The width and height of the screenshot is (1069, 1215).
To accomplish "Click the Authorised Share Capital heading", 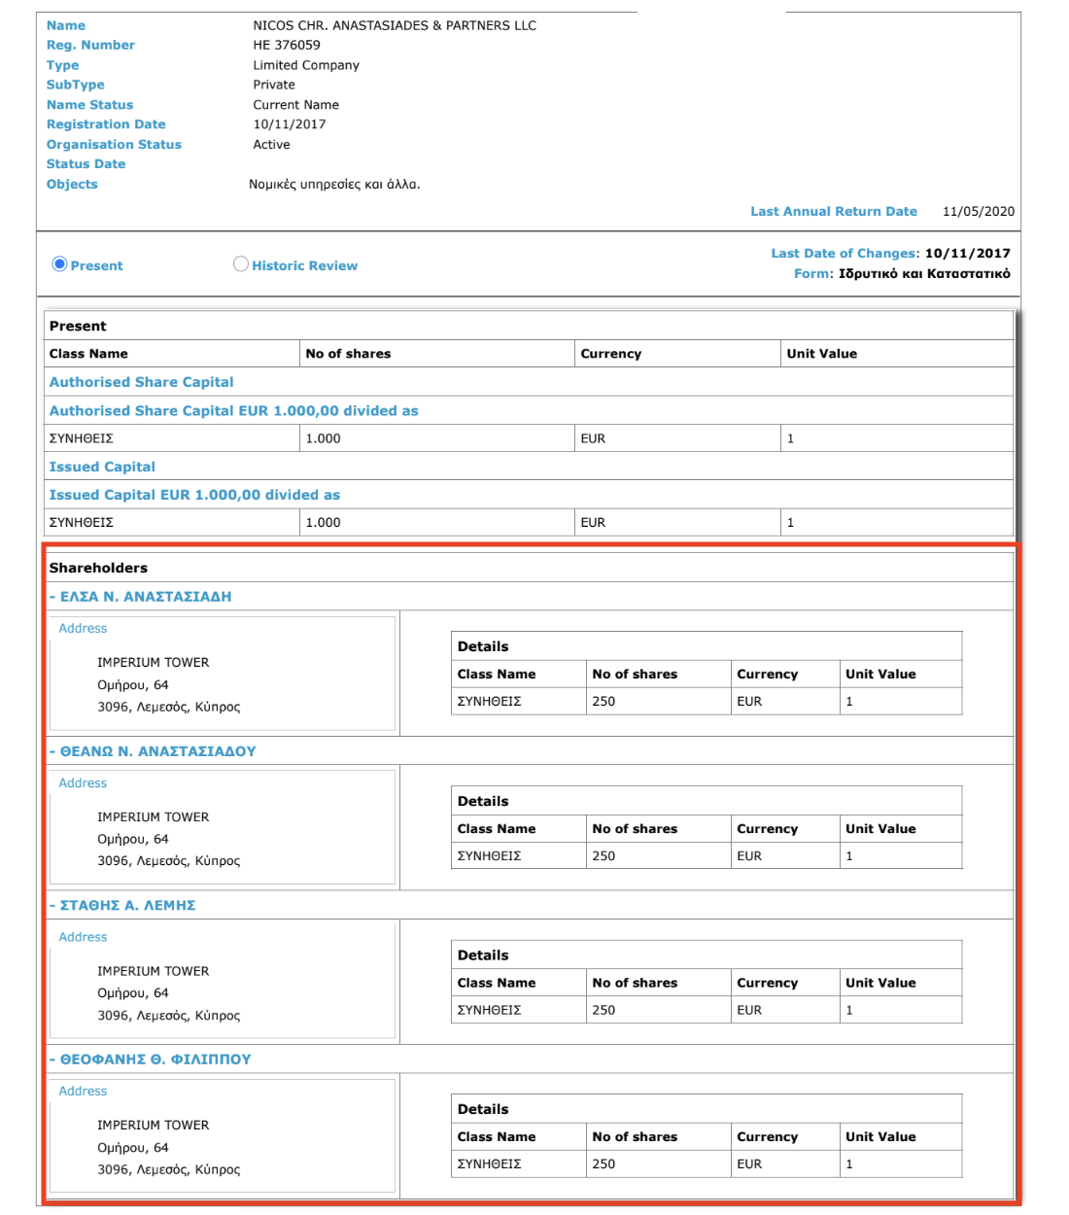I will click(141, 382).
